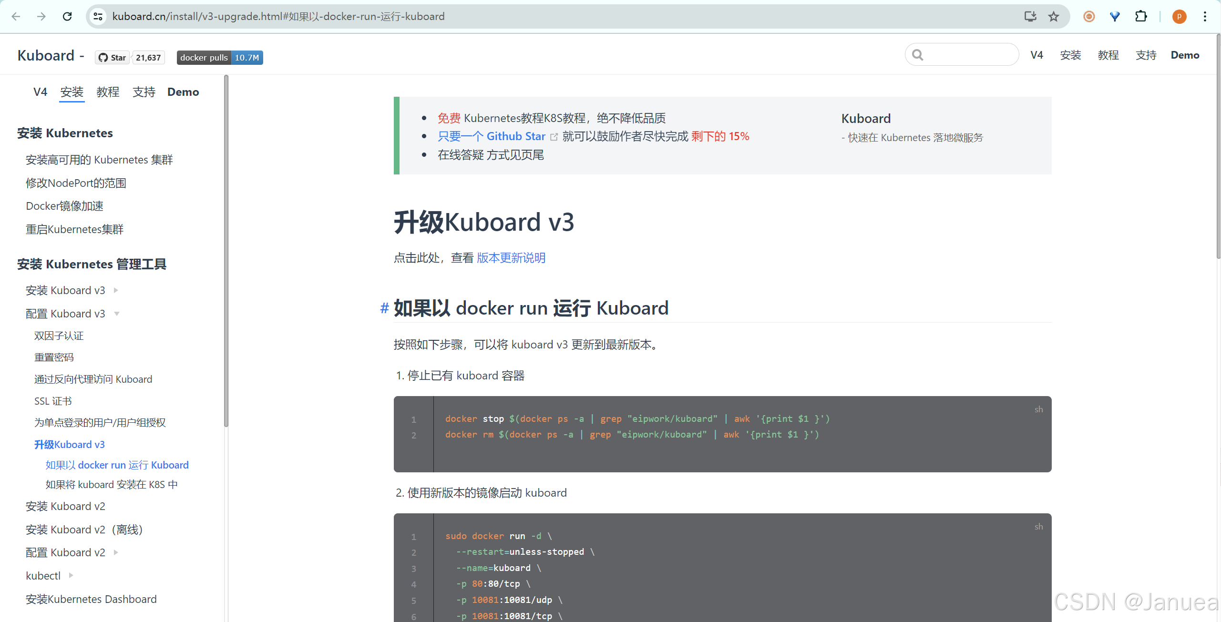Click the sidebar scrollbar
The image size is (1221, 622).
(x=226, y=251)
